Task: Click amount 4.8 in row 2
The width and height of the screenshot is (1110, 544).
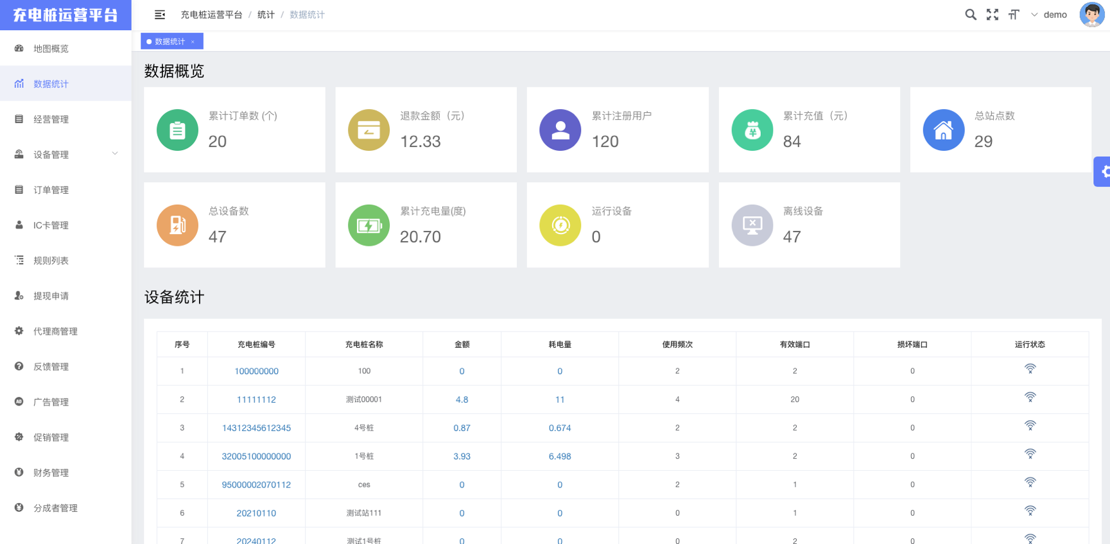Action: point(462,399)
